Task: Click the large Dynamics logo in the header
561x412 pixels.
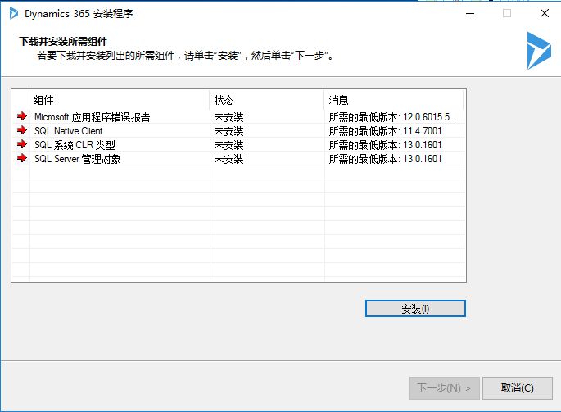Action: (539, 51)
